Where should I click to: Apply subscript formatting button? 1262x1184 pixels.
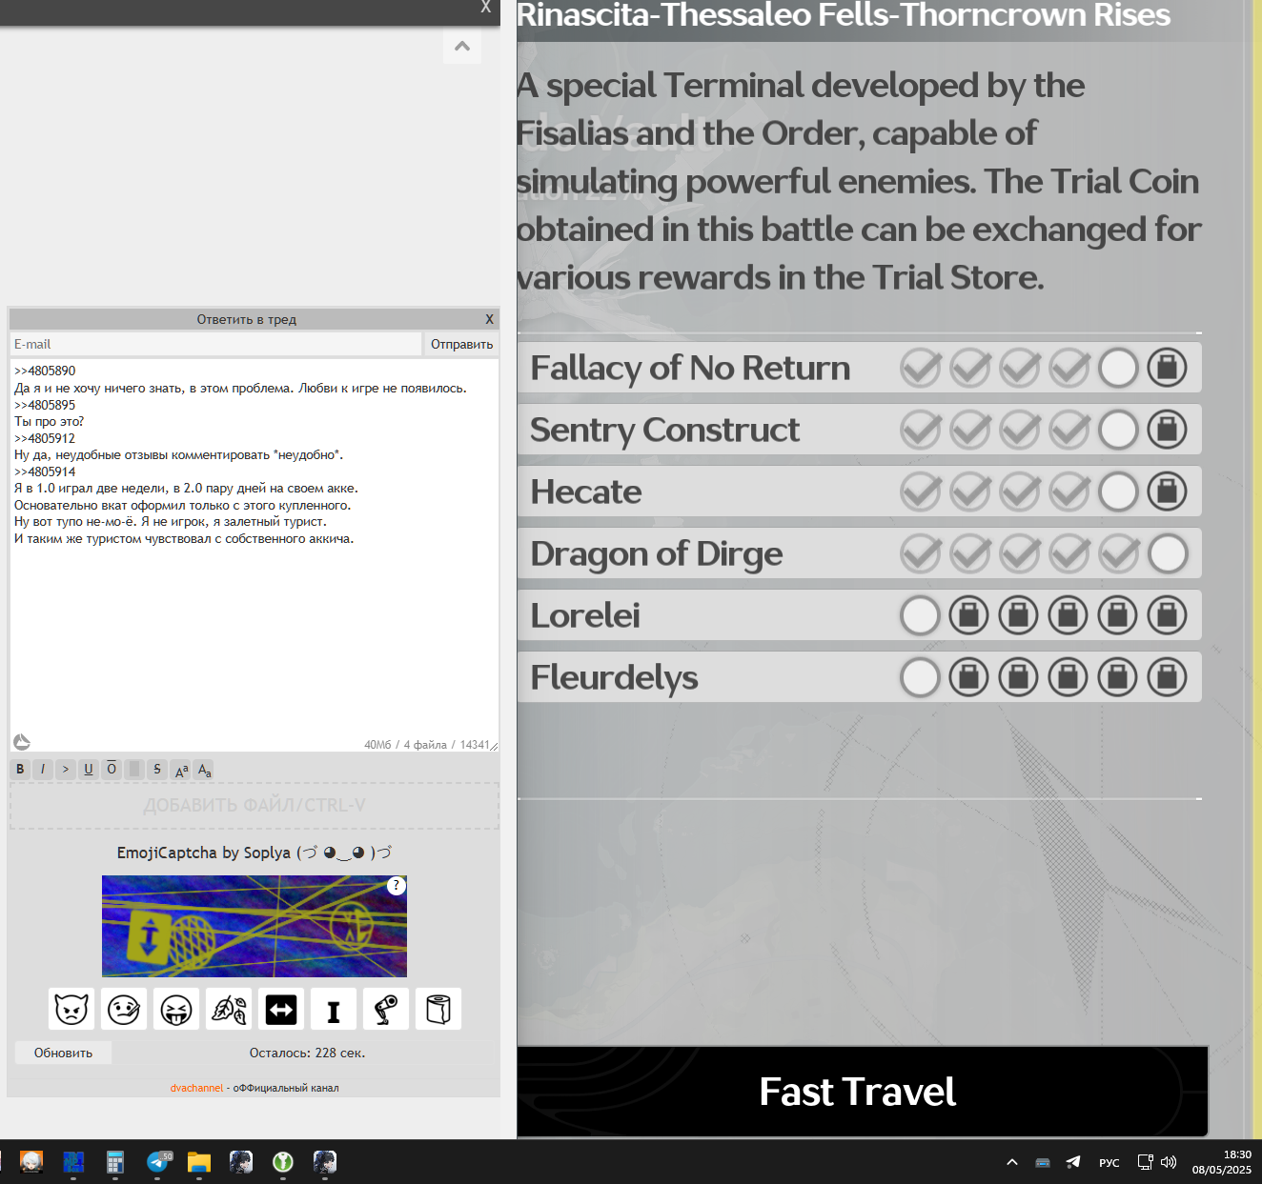pos(204,769)
